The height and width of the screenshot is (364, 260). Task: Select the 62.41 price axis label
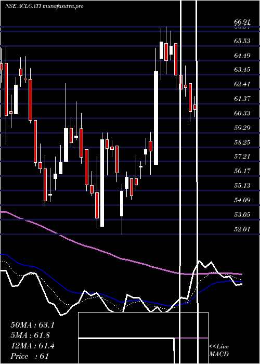(242, 84)
